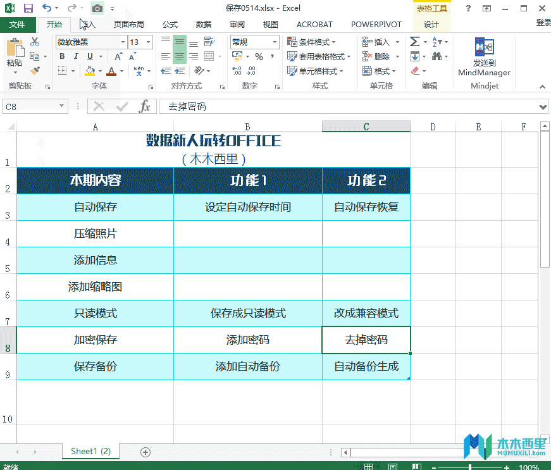Increase font size with larger A icon
Screen dimensions: 551x470
118,56
